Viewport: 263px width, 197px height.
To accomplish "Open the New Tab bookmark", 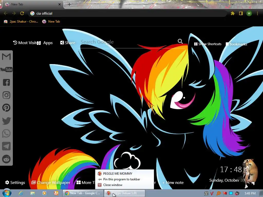I will pyautogui.click(x=51, y=22).
